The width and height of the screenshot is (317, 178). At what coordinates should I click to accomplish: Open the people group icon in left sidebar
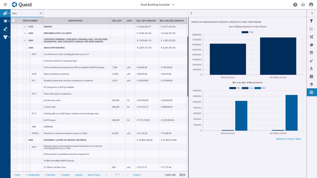pos(5,37)
